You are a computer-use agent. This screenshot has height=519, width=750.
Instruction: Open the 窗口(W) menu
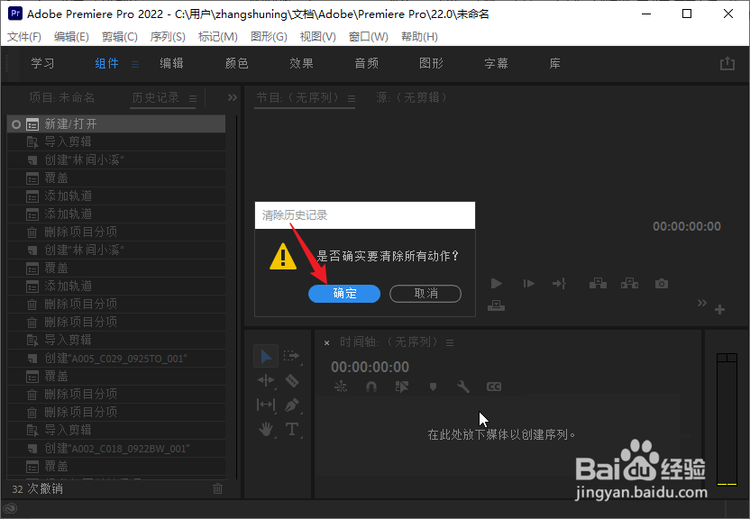tap(369, 37)
